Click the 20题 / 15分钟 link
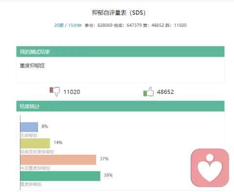The height and width of the screenshot is (192, 234). (68, 25)
